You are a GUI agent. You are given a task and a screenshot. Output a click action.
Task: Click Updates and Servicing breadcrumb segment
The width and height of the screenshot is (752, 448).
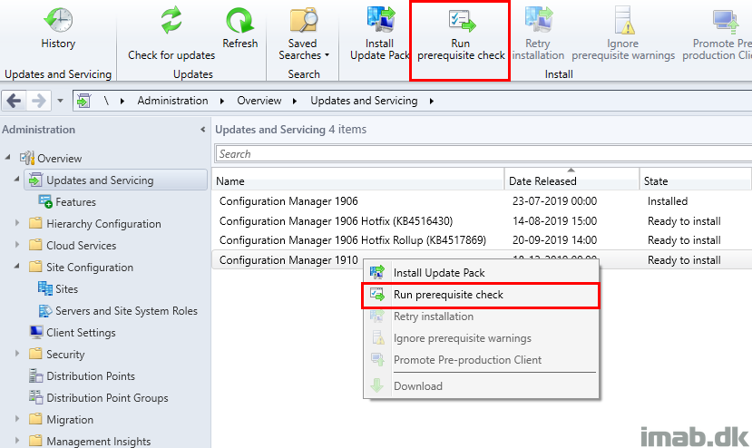point(364,101)
